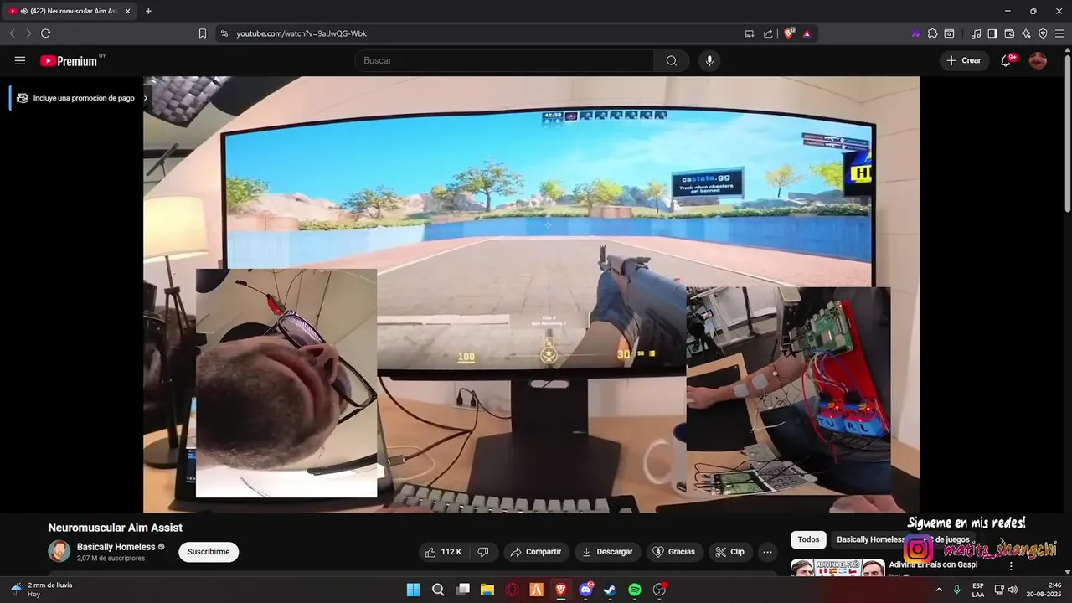
Task: Open the purple extension icon
Action: 915,33
